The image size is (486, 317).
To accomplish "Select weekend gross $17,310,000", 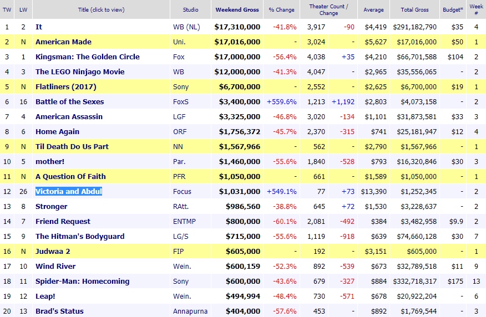I will [237, 27].
